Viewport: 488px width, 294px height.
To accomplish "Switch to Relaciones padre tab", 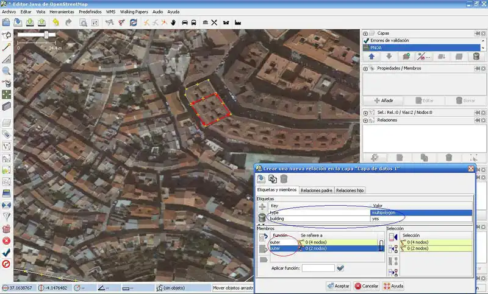I will (316, 191).
